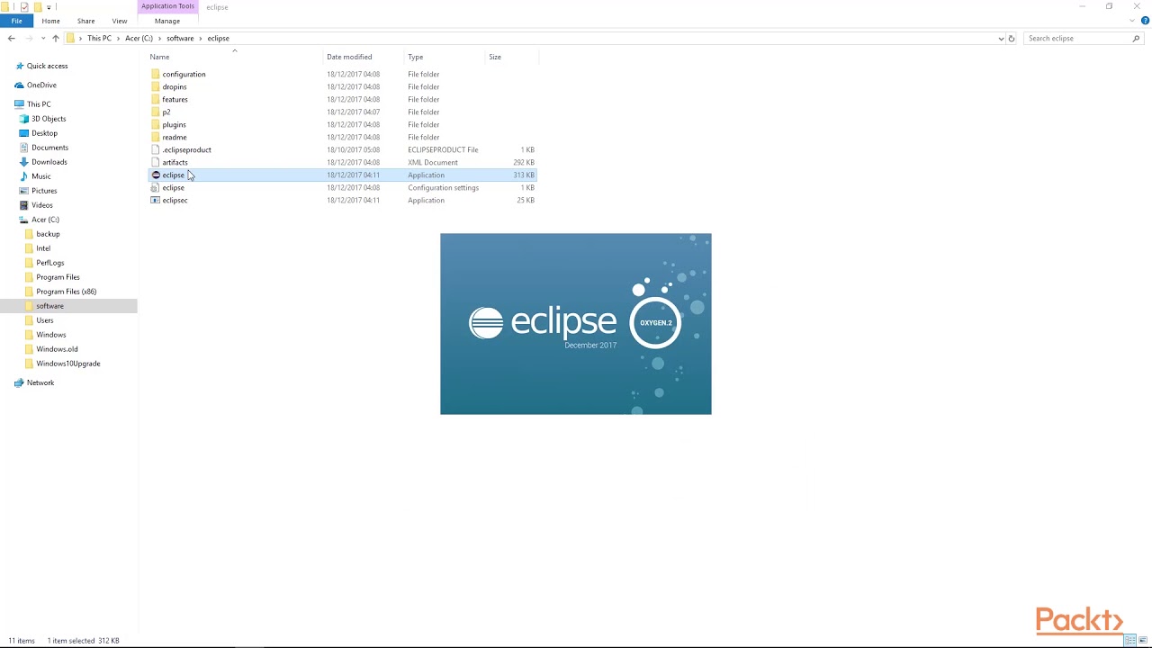
Task: Click the artifacts XML document icon
Action: (x=156, y=163)
